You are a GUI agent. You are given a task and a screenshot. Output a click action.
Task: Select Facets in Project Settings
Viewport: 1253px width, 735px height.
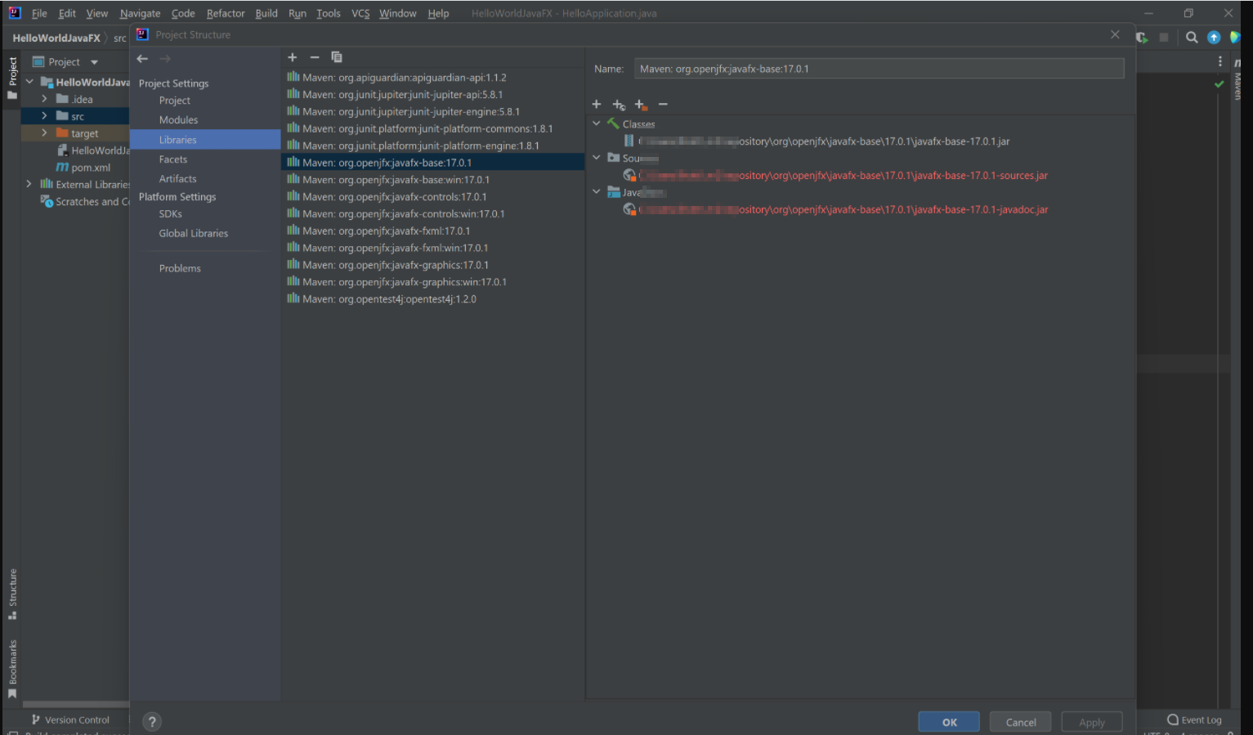point(173,159)
